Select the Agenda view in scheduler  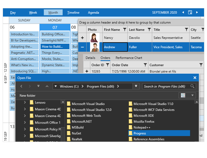(x=93, y=13)
